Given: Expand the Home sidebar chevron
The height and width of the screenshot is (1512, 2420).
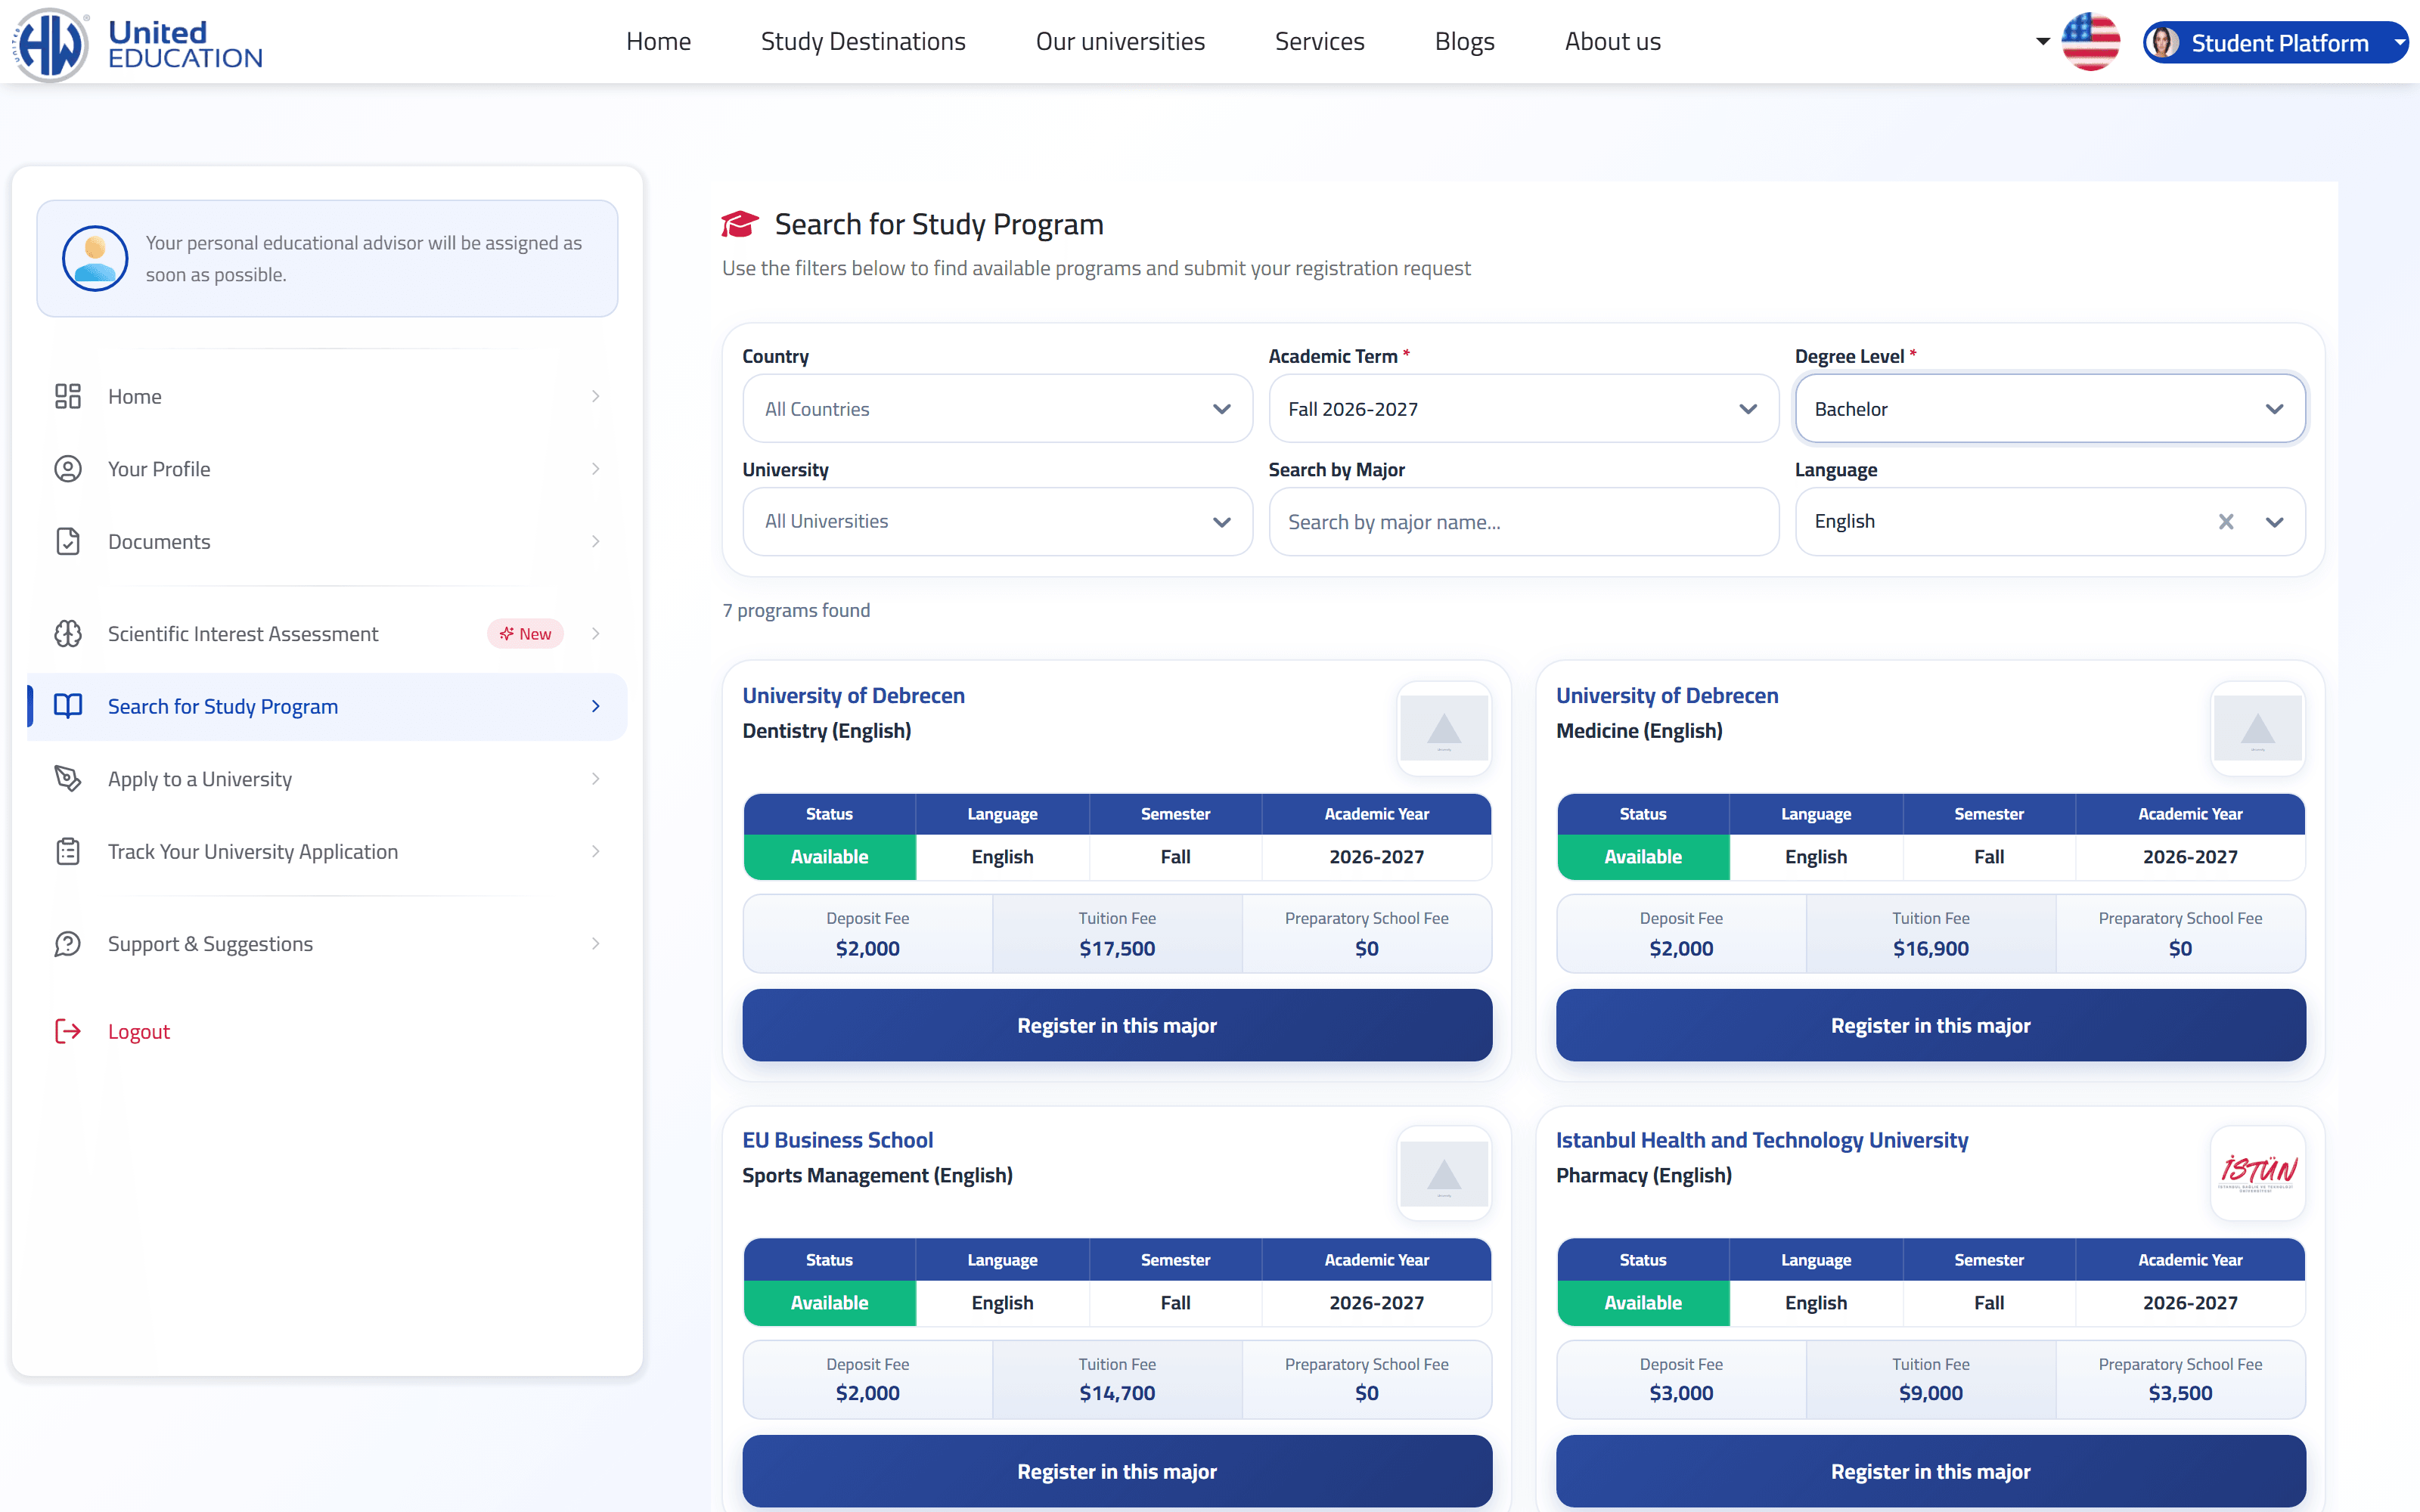Looking at the screenshot, I should [x=596, y=396].
